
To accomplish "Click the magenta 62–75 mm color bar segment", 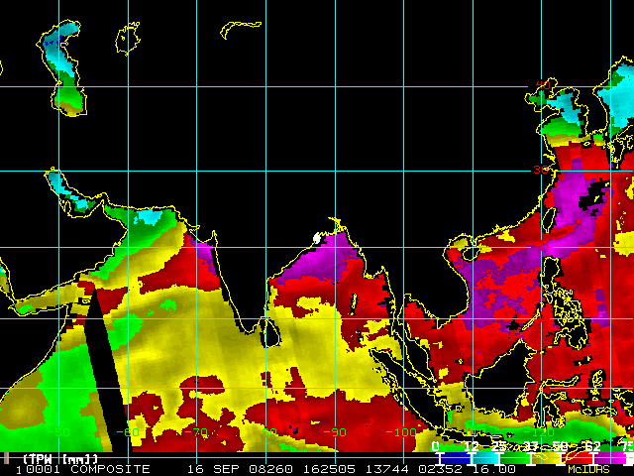I will 610,458.
